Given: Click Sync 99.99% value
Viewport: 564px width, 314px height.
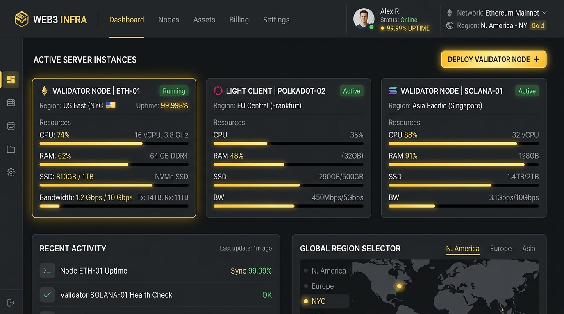Looking at the screenshot, I should pos(251,271).
